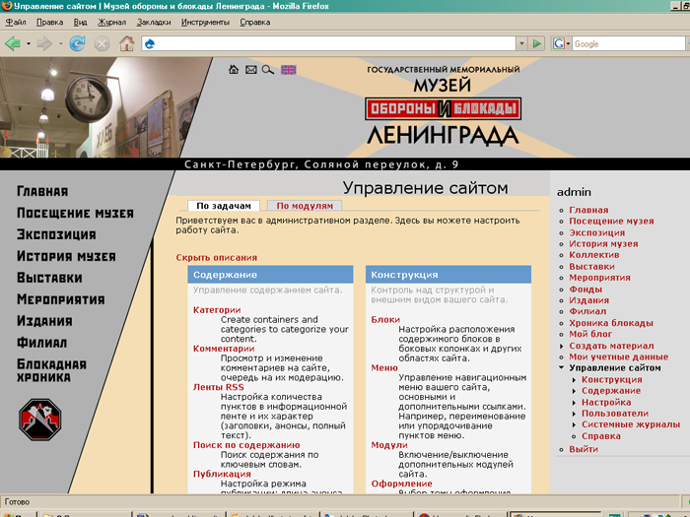The height and width of the screenshot is (517, 690).
Task: Open the Вид menu
Action: 80,22
